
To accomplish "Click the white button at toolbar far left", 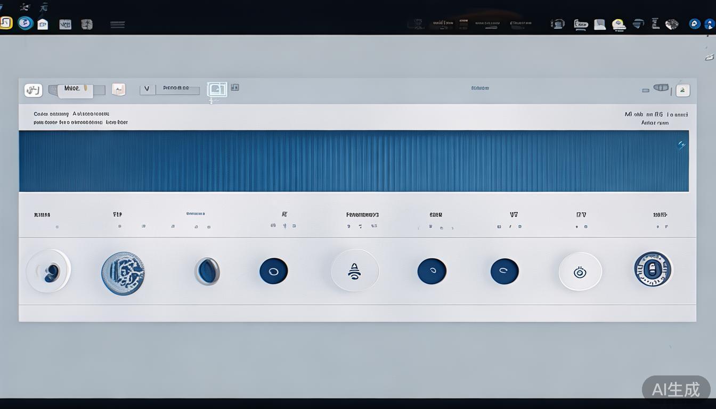I will point(33,90).
